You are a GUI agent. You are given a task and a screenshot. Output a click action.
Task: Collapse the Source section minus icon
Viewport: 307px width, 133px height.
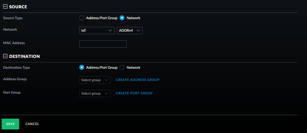(x=5, y=7)
